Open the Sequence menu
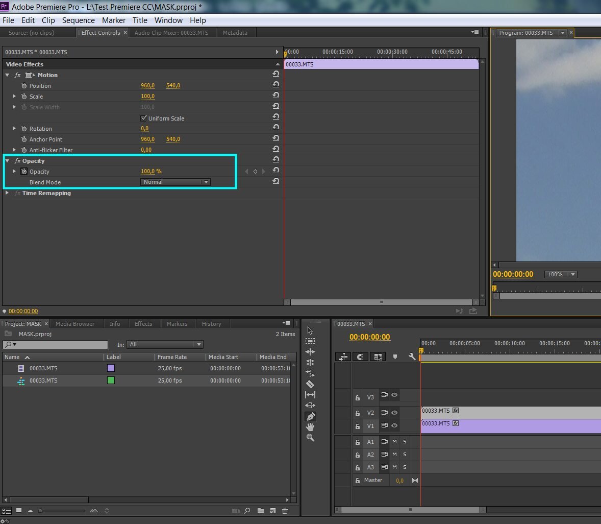This screenshot has width=601, height=524. coord(78,20)
